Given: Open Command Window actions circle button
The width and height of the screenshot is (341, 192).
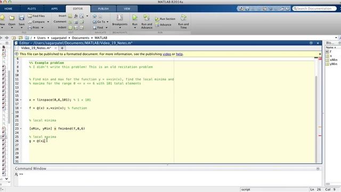Looking at the screenshot, I should point(318,169).
